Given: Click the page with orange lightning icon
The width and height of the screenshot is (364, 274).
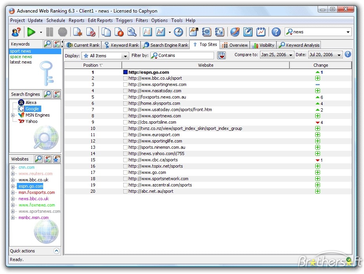Looking at the screenshot, I should coord(119,32).
